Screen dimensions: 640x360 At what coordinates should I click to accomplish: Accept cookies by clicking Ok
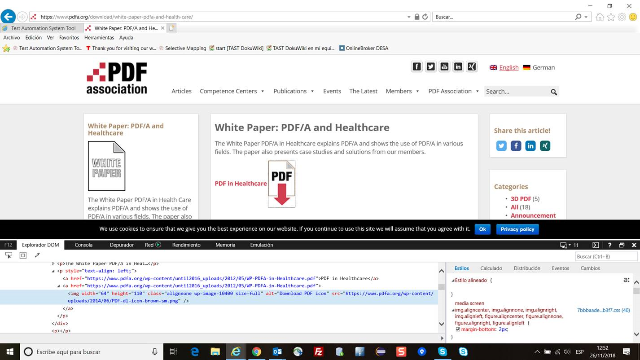[482, 229]
